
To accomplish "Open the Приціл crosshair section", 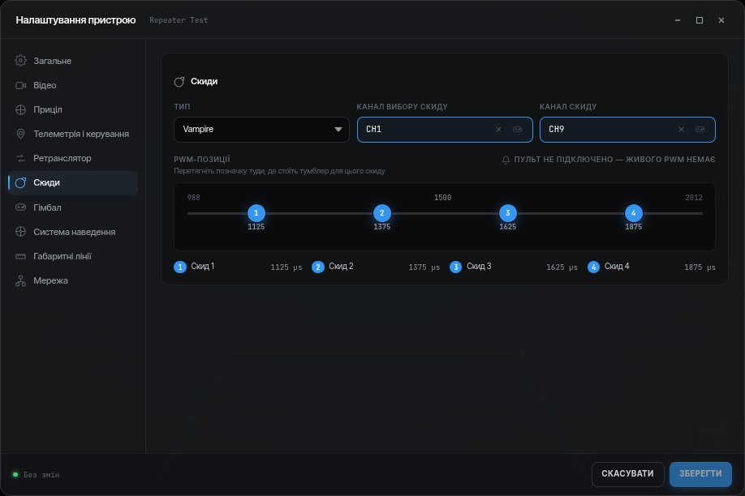I will tap(20, 109).
